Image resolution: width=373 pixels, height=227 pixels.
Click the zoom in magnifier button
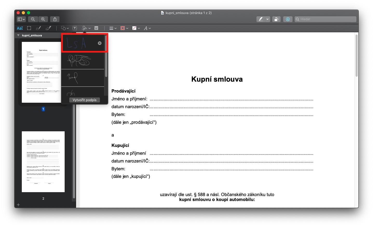43,19
